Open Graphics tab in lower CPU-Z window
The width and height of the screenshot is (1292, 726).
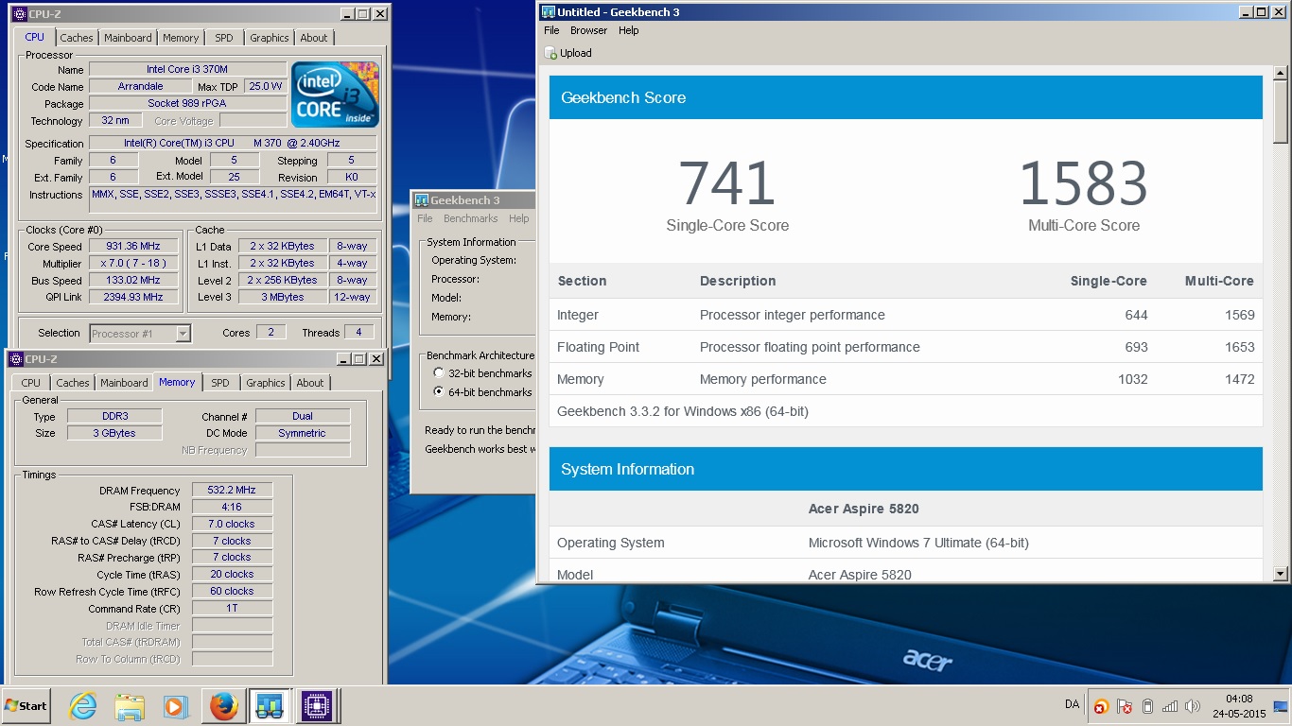[x=266, y=383]
